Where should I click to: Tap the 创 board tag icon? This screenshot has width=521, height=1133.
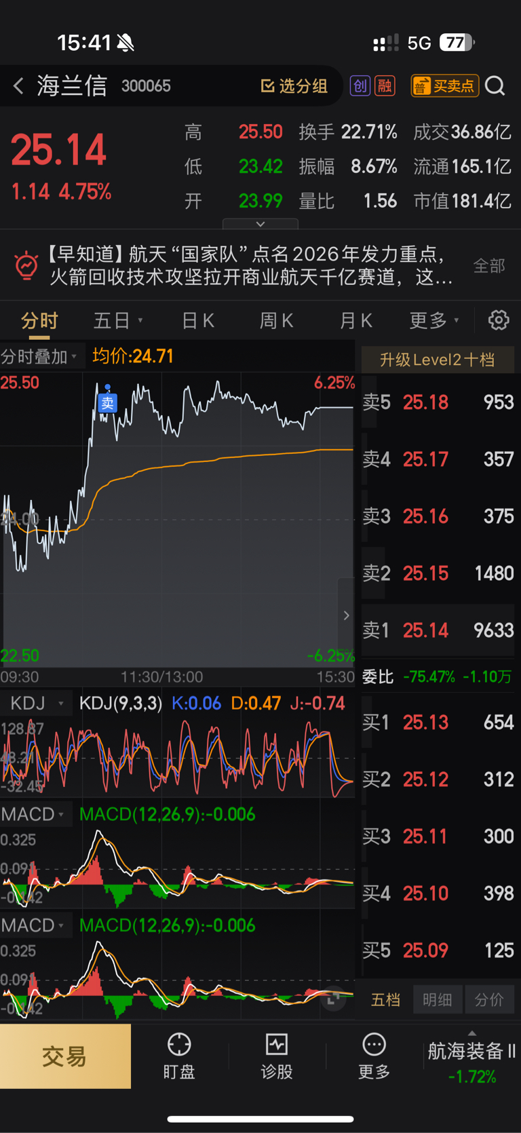point(360,86)
